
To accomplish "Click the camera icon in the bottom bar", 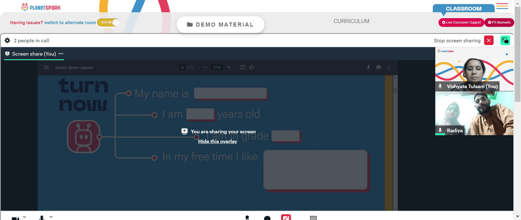I will 15,218.
